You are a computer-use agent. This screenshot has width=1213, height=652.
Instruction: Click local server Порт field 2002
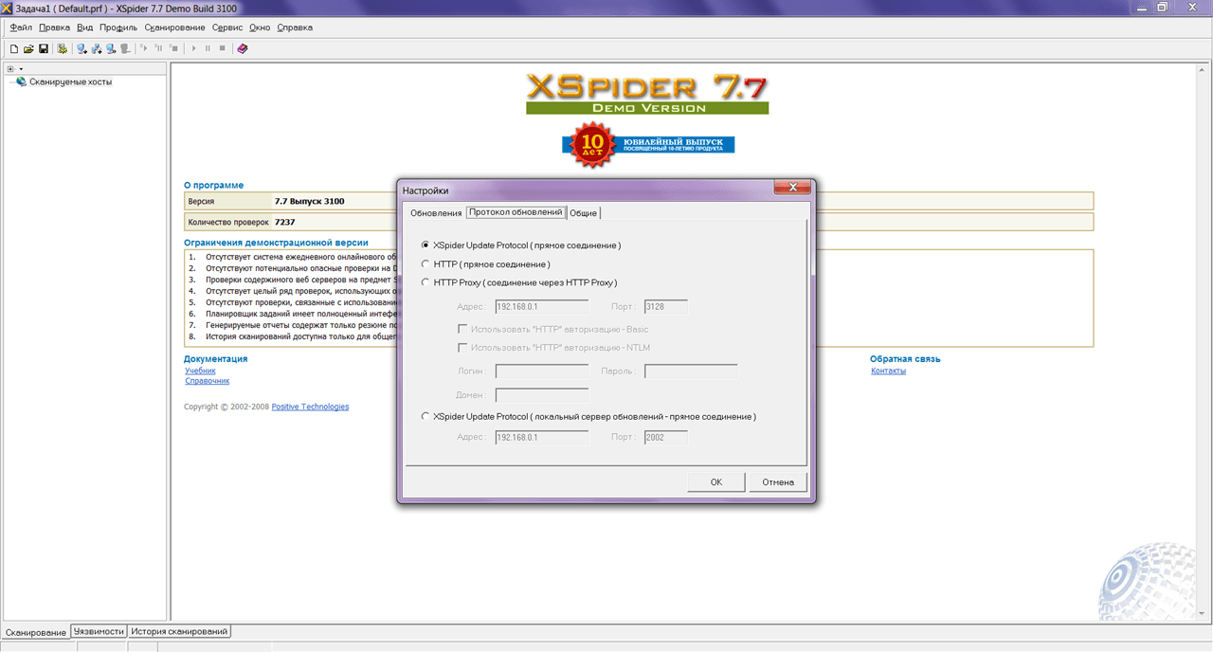pyautogui.click(x=665, y=438)
